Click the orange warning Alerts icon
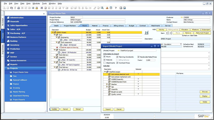214x120 pixels. click(107, 8)
